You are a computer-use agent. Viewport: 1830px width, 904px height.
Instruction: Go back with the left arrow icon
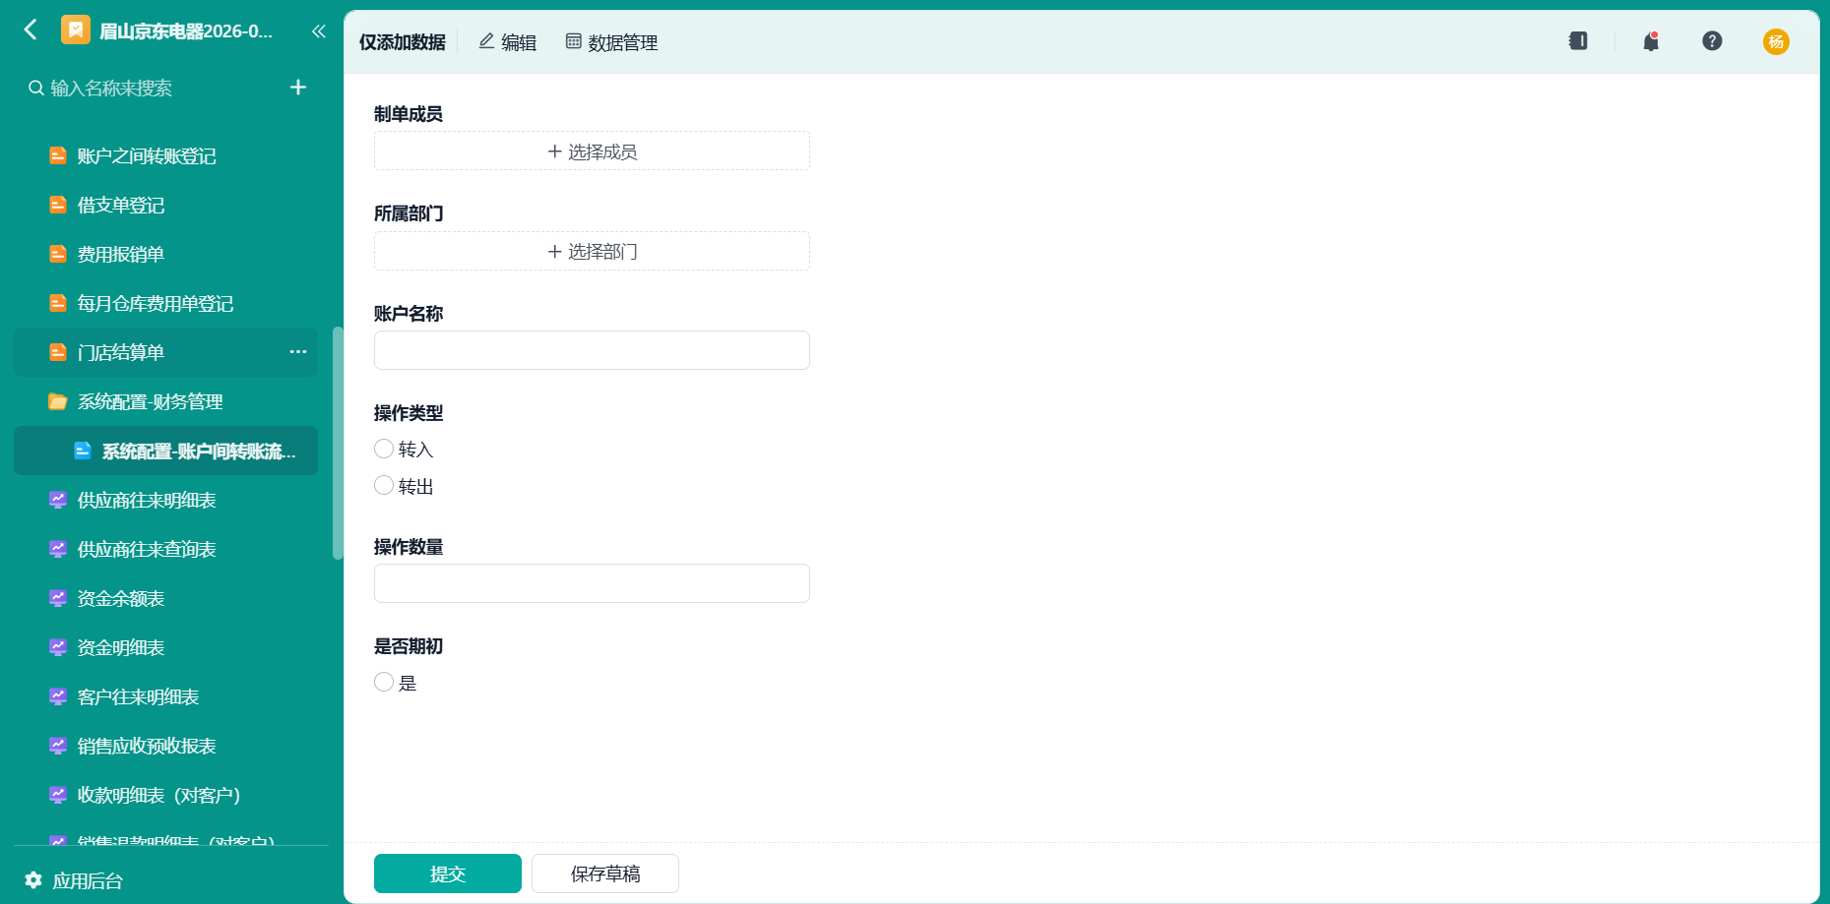[x=31, y=30]
